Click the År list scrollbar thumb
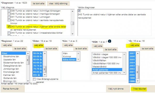155x93 pixels. tap(138, 72)
